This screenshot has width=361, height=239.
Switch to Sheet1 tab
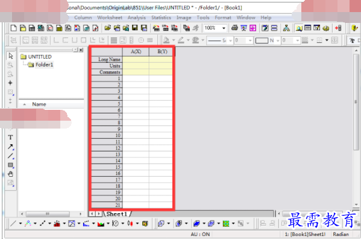[x=117, y=214]
